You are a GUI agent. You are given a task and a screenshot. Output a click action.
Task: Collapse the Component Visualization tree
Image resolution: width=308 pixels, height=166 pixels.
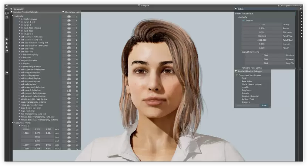tap(237, 75)
